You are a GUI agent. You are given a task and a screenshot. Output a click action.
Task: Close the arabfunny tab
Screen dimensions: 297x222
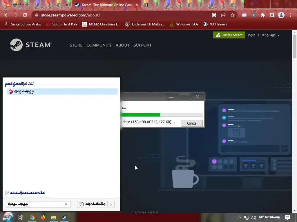67,5
